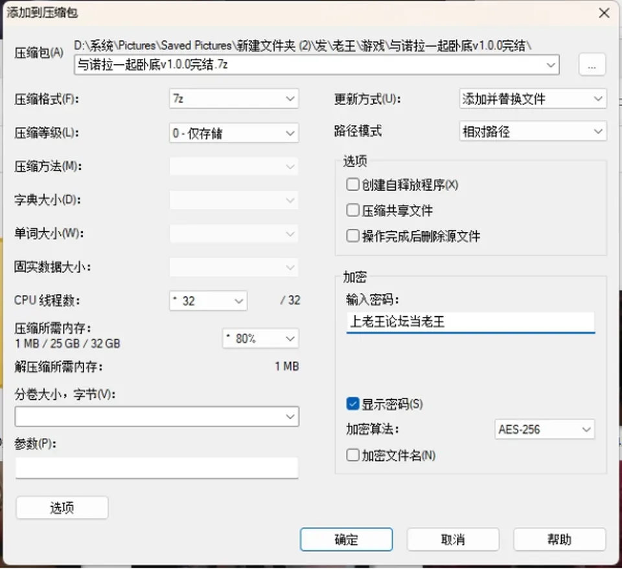Expand the 路径模式 dropdown showing 相对路径

(533, 132)
